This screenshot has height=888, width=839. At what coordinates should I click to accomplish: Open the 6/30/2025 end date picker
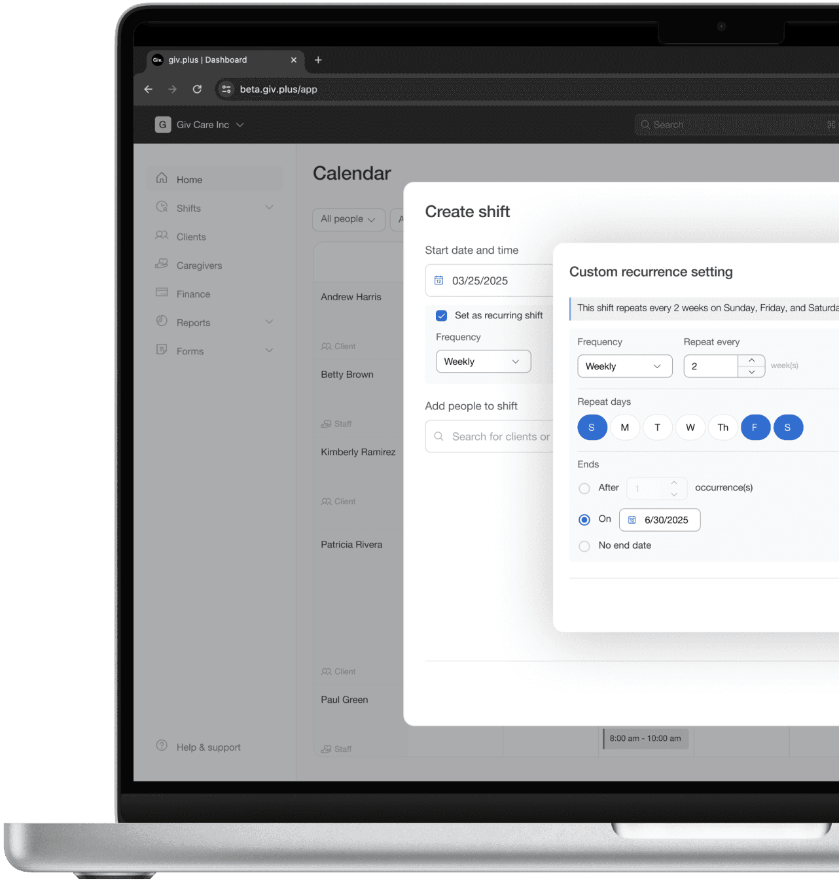659,520
